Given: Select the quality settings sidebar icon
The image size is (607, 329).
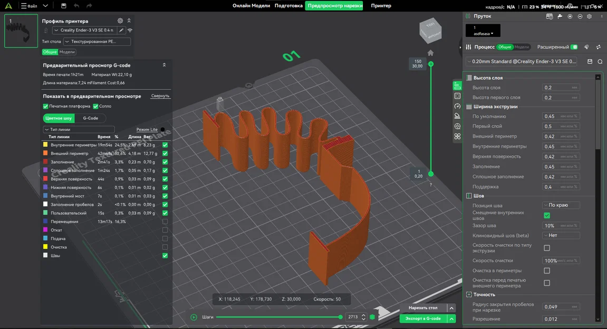Looking at the screenshot, I should [x=457, y=86].
